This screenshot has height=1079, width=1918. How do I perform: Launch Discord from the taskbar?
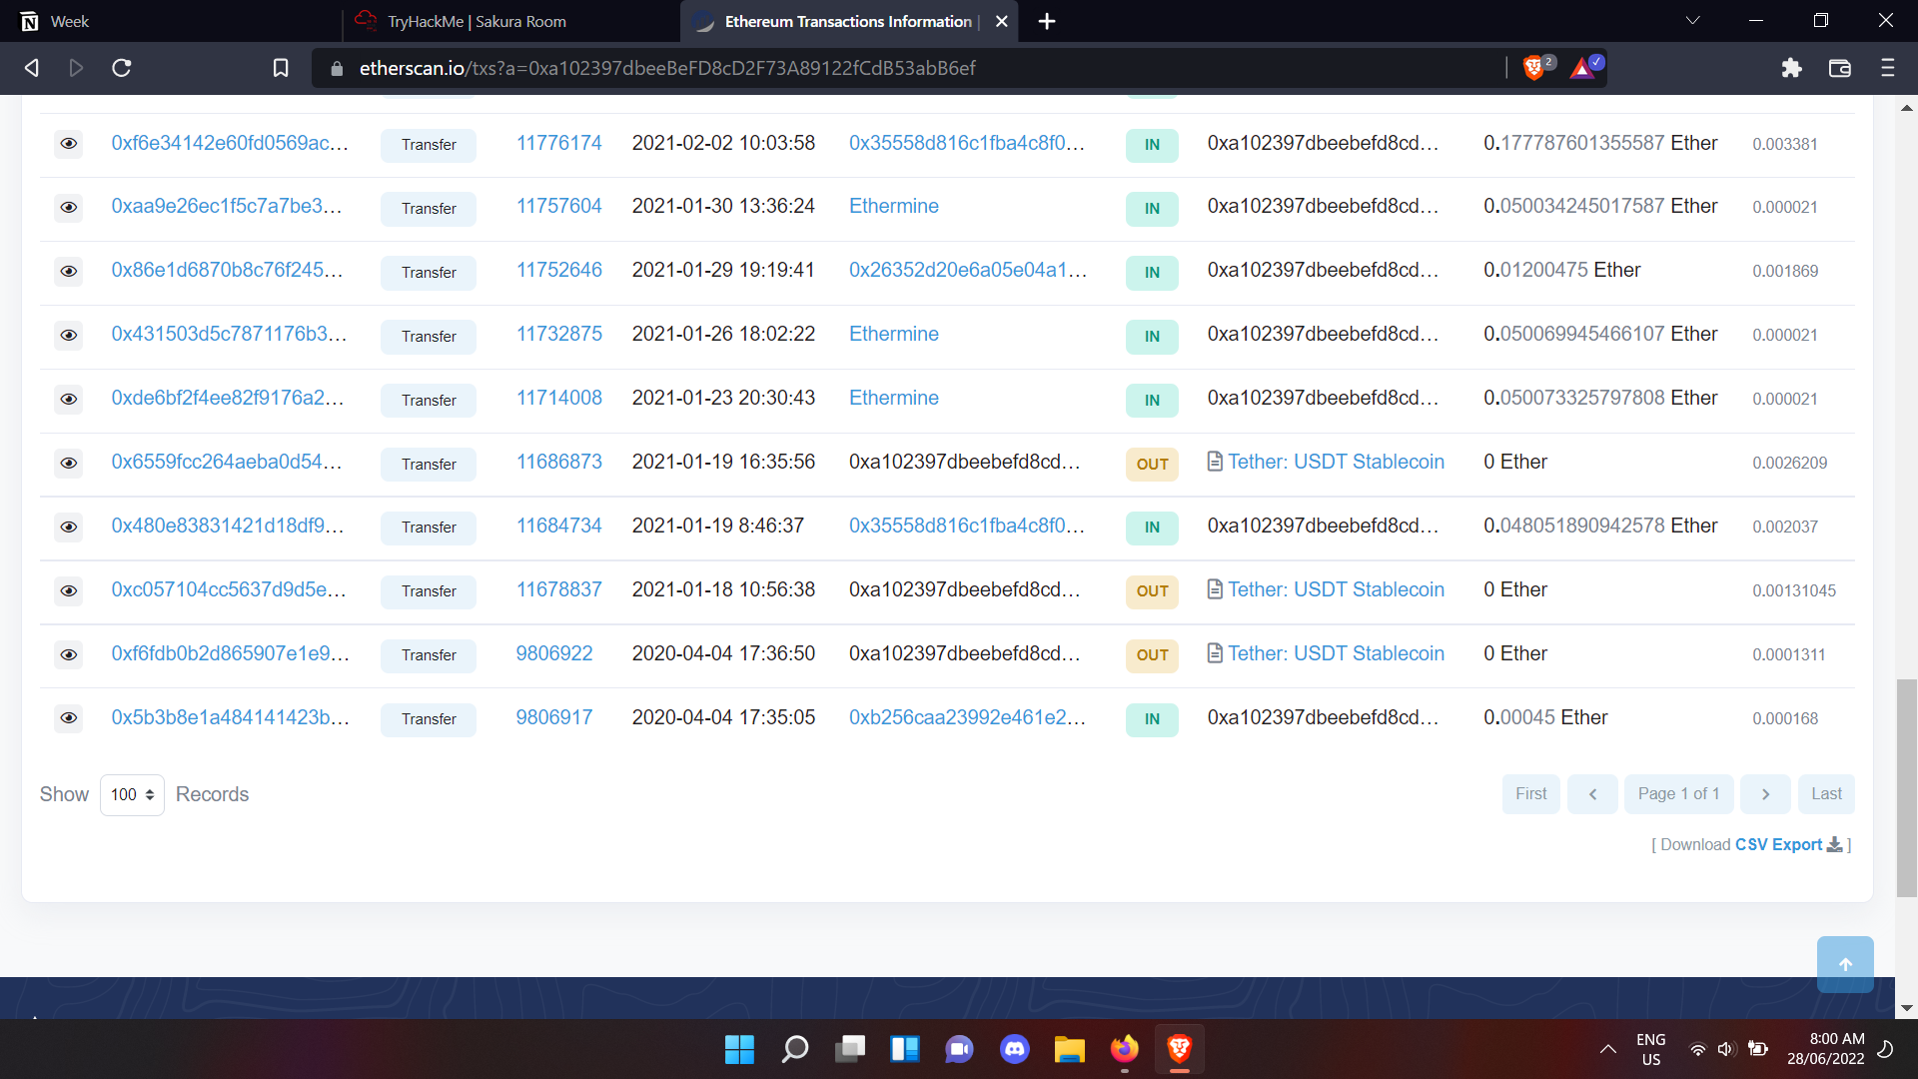click(x=1015, y=1049)
